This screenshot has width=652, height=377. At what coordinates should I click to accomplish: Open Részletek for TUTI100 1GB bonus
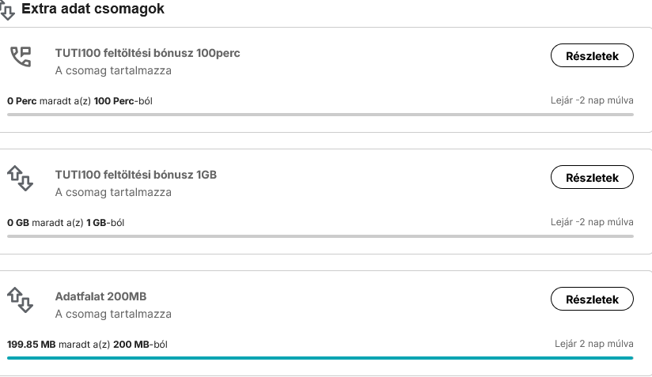[591, 178]
